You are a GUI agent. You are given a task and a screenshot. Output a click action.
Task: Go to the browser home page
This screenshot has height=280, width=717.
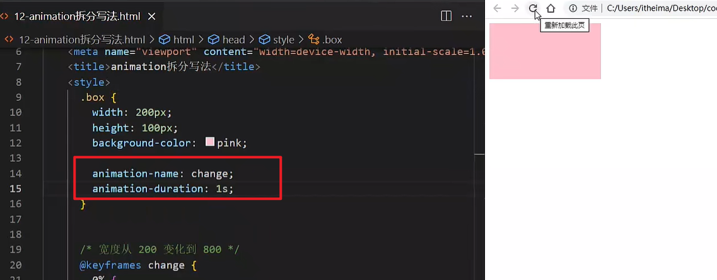pos(551,8)
